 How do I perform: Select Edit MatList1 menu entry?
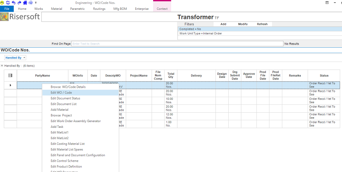(x=81, y=132)
